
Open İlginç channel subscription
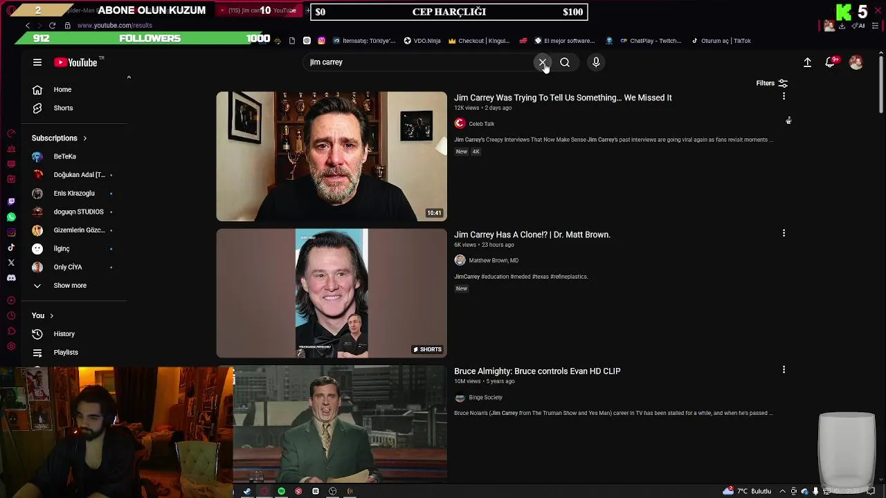[74, 248]
